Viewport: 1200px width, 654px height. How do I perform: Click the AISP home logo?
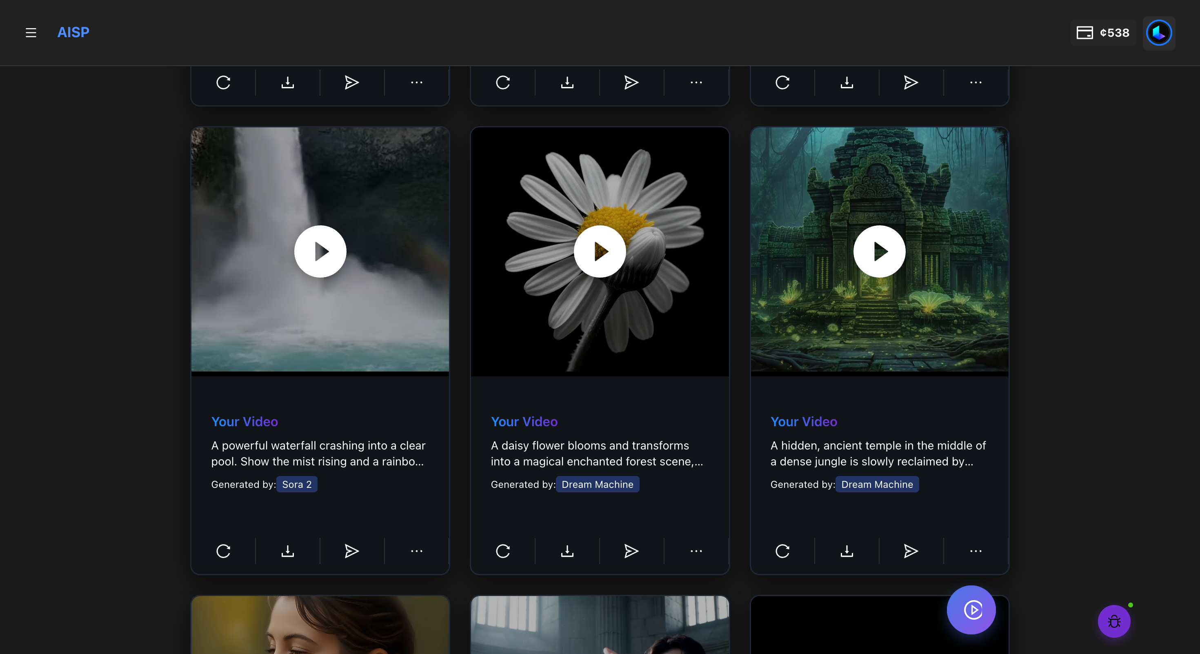pyautogui.click(x=73, y=33)
